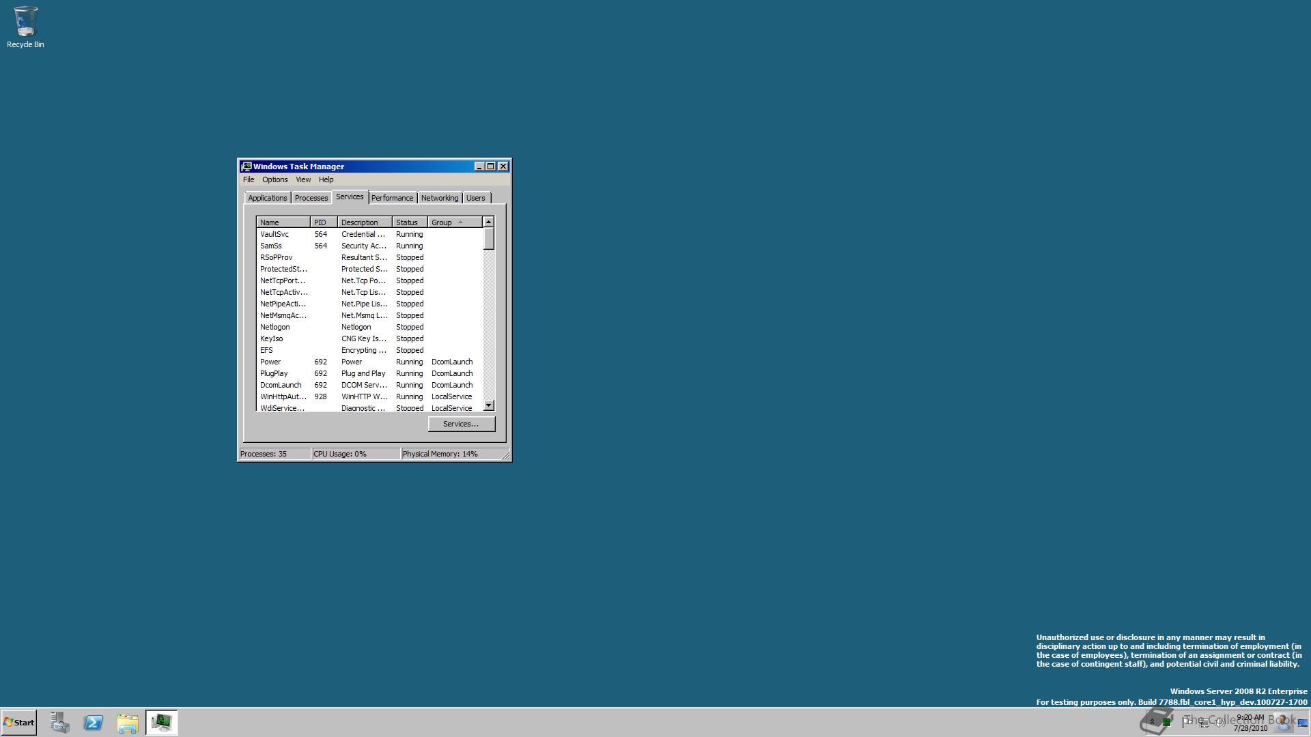Select the KeyIso service row
Viewport: 1311px width, 737px height.
point(369,338)
